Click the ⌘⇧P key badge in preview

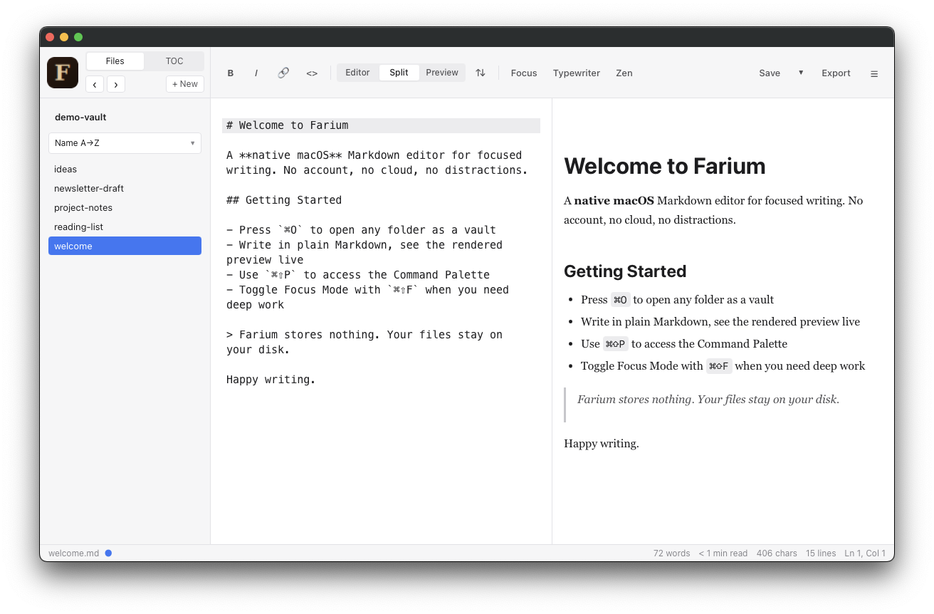pos(616,344)
